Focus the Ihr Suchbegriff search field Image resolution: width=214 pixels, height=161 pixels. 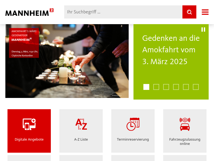pyautogui.click(x=123, y=12)
